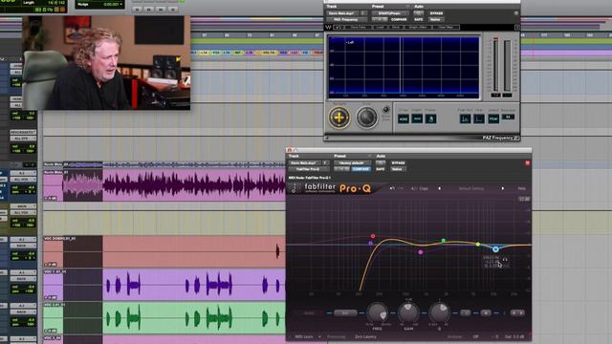Click the left level meter in PAZ Frequency
The width and height of the screenshot is (612, 344).
(x=495, y=66)
